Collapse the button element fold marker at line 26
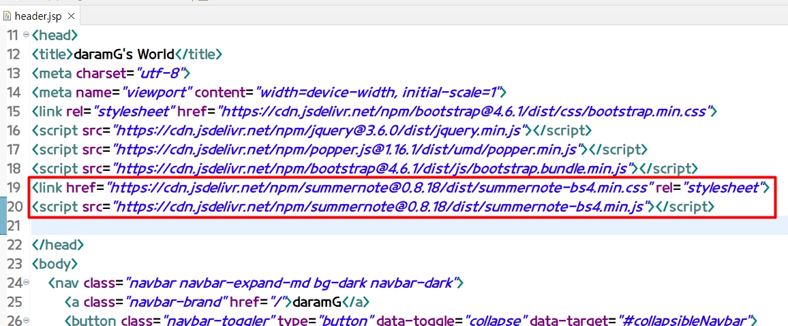The width and height of the screenshot is (788, 326). [26, 321]
